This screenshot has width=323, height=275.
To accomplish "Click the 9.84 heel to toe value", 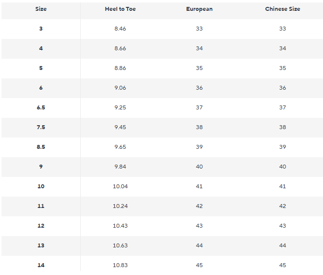I will coord(120,167).
